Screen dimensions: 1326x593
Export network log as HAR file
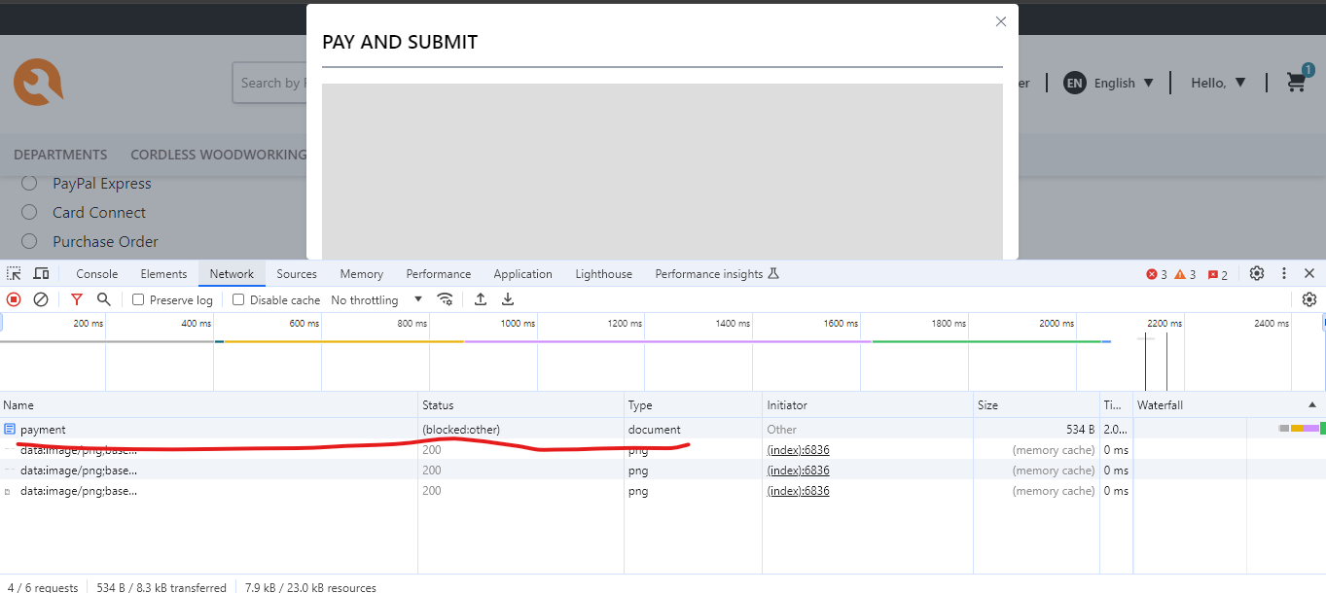click(507, 299)
